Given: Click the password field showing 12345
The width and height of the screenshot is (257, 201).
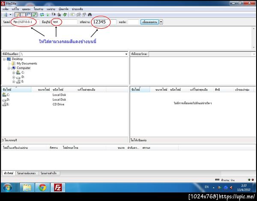Looking at the screenshot, I should click(104, 22).
